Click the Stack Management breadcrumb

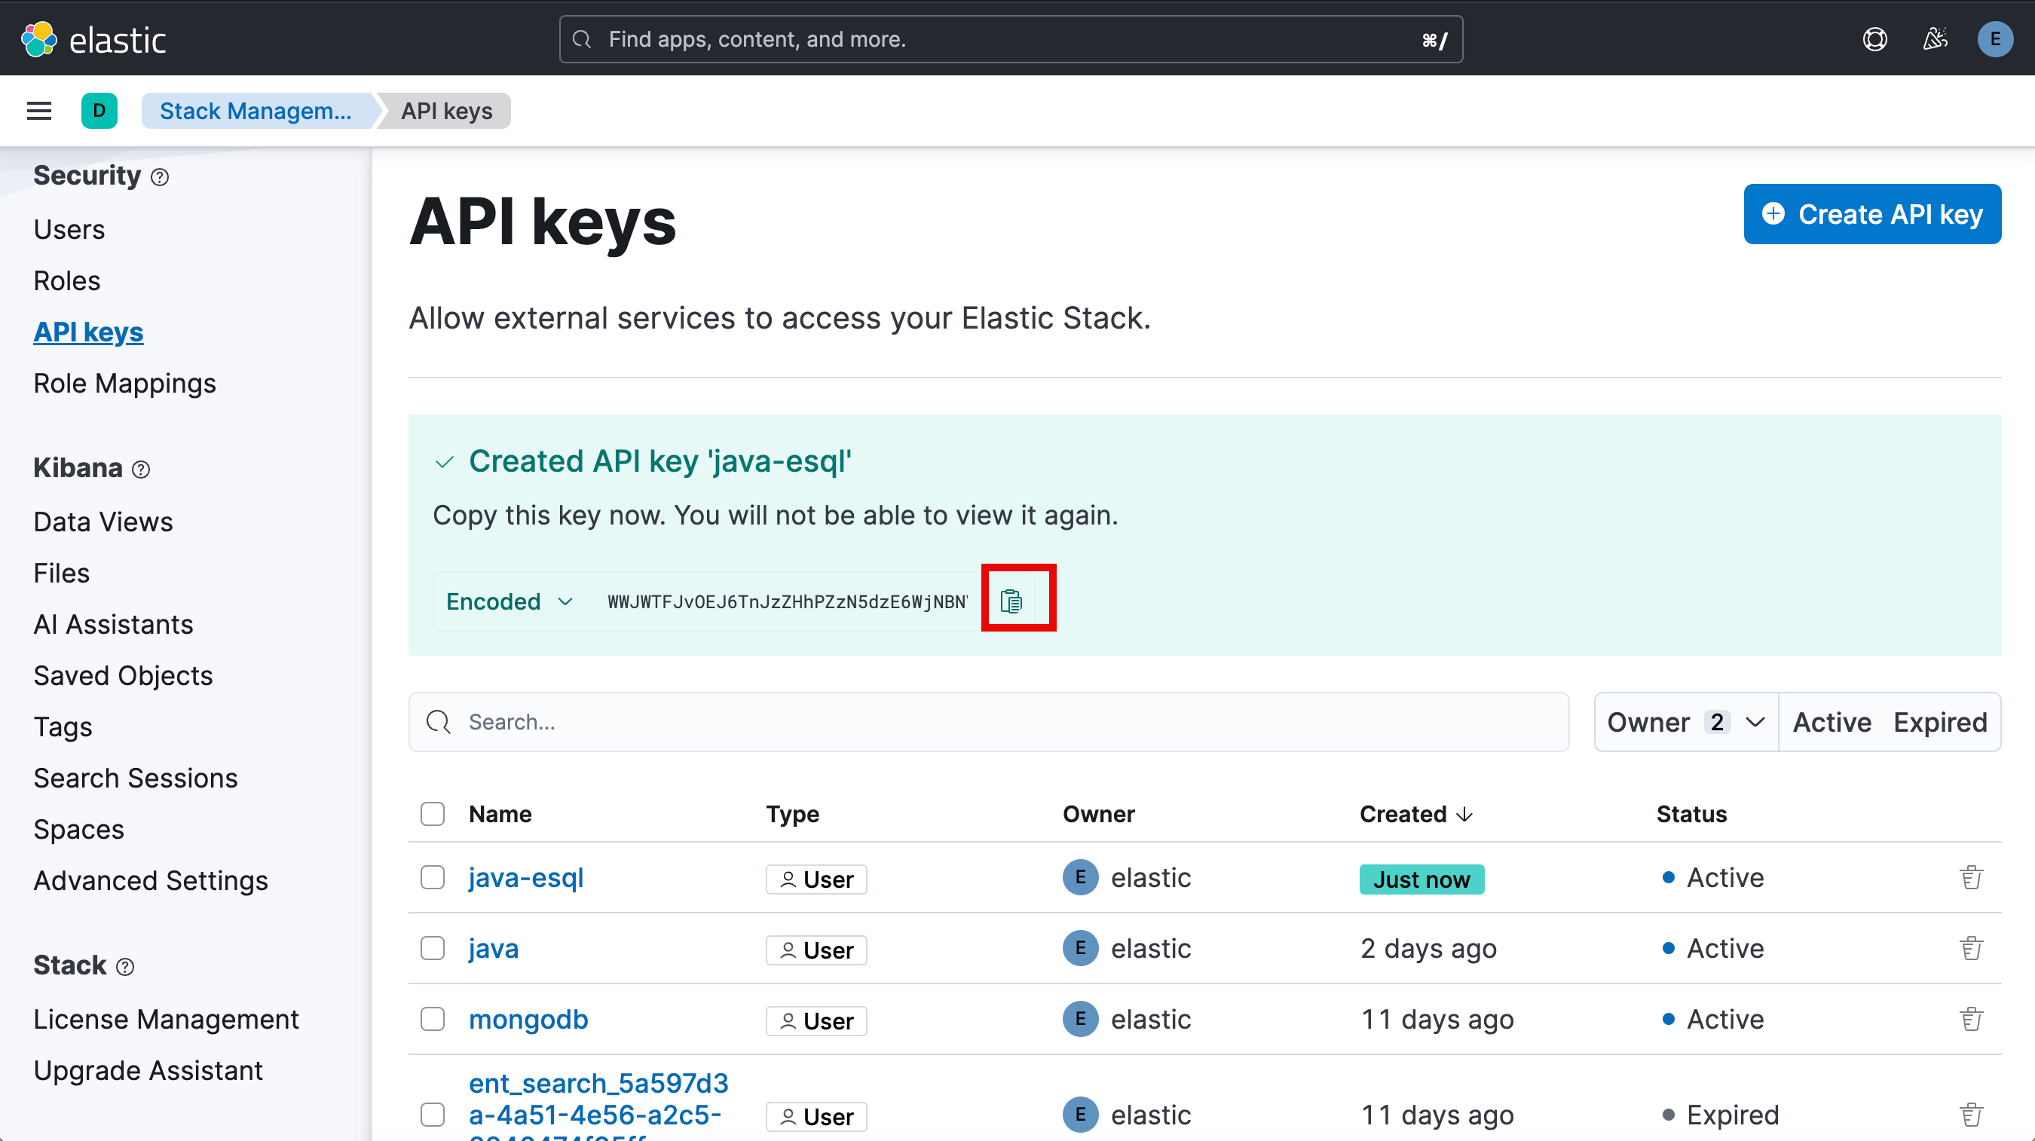pos(257,111)
